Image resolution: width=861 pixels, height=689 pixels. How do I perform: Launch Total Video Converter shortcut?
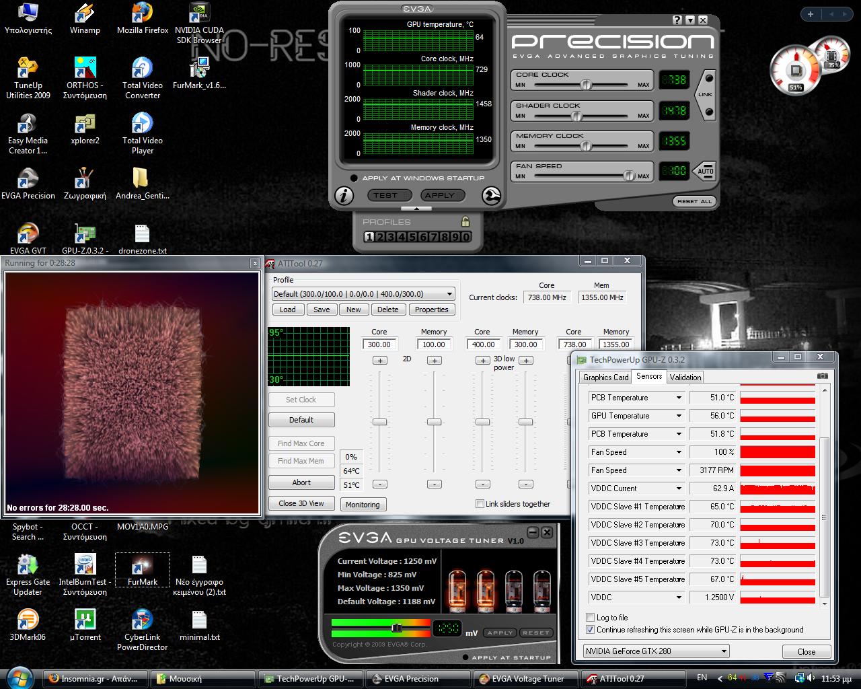pos(143,78)
